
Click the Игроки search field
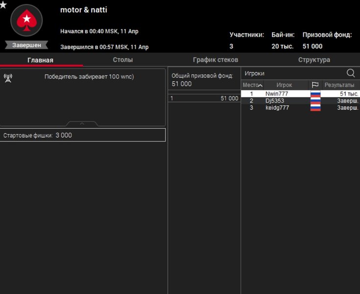[291, 73]
